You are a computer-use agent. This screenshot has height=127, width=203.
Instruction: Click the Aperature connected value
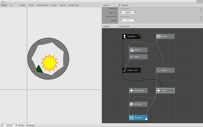[x=125, y=8]
